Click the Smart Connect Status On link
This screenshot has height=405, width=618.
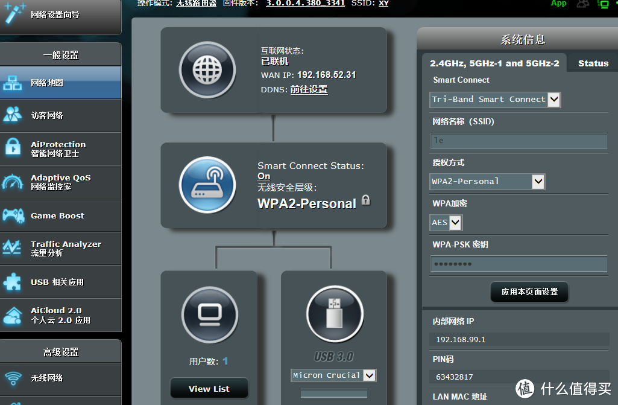(264, 176)
